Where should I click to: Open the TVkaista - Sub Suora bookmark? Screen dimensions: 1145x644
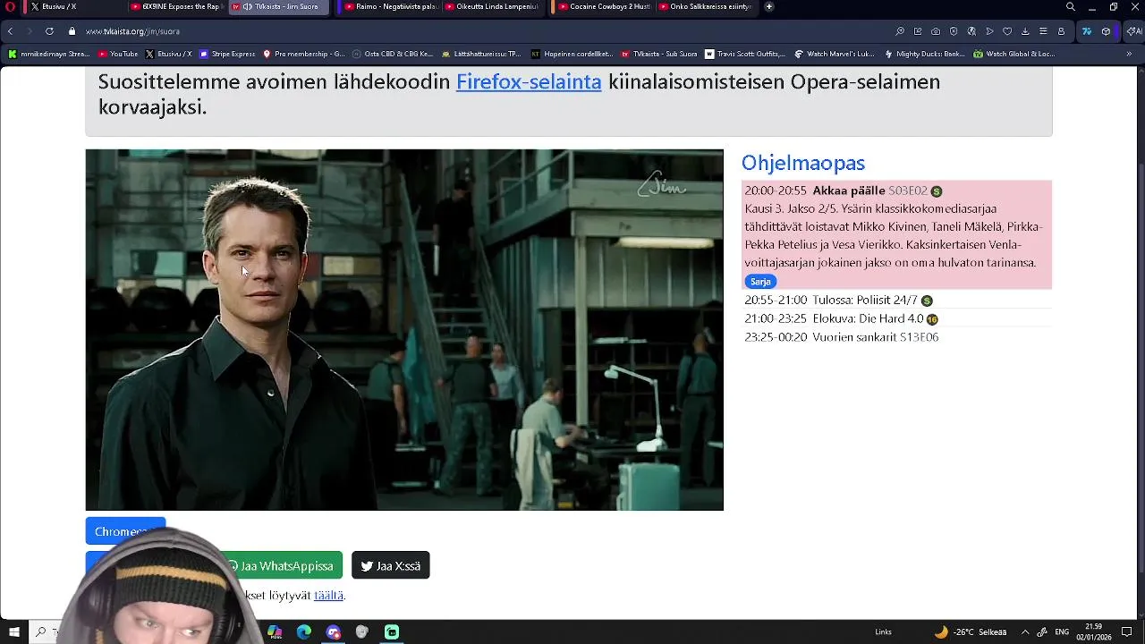658,54
